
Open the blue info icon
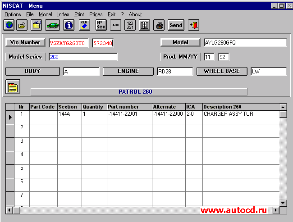(x=69, y=25)
